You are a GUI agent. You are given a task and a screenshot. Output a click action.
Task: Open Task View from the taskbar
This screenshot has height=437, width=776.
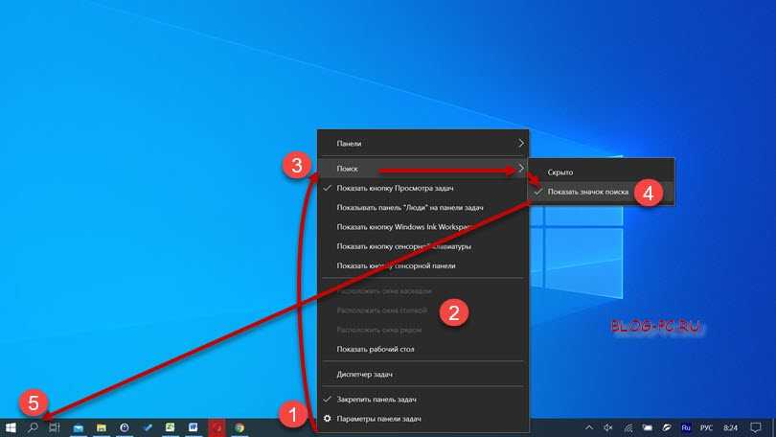click(x=55, y=427)
